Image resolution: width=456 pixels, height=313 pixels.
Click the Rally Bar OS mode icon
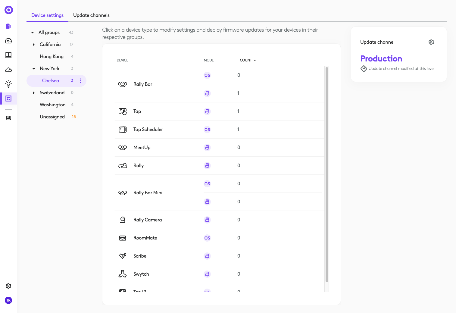(207, 75)
